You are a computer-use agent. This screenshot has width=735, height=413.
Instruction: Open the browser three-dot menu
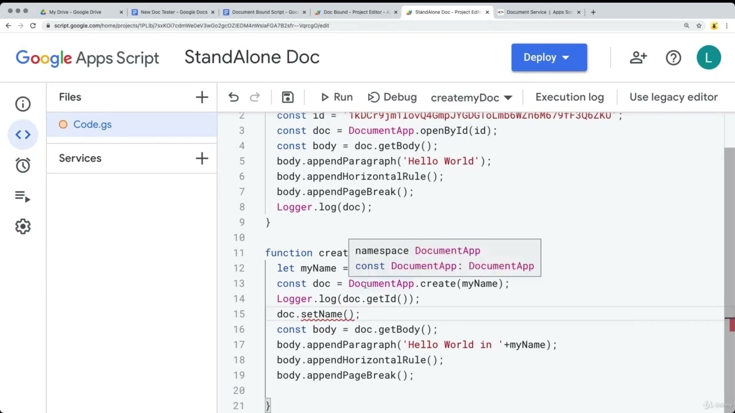pyautogui.click(x=727, y=26)
